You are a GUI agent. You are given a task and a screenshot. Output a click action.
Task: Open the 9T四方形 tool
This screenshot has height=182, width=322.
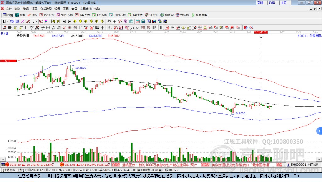pyautogui.click(x=118, y=15)
